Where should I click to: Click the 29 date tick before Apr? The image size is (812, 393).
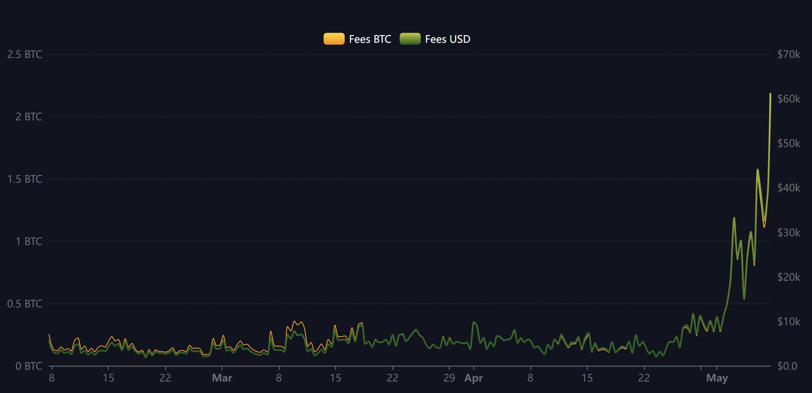[449, 378]
